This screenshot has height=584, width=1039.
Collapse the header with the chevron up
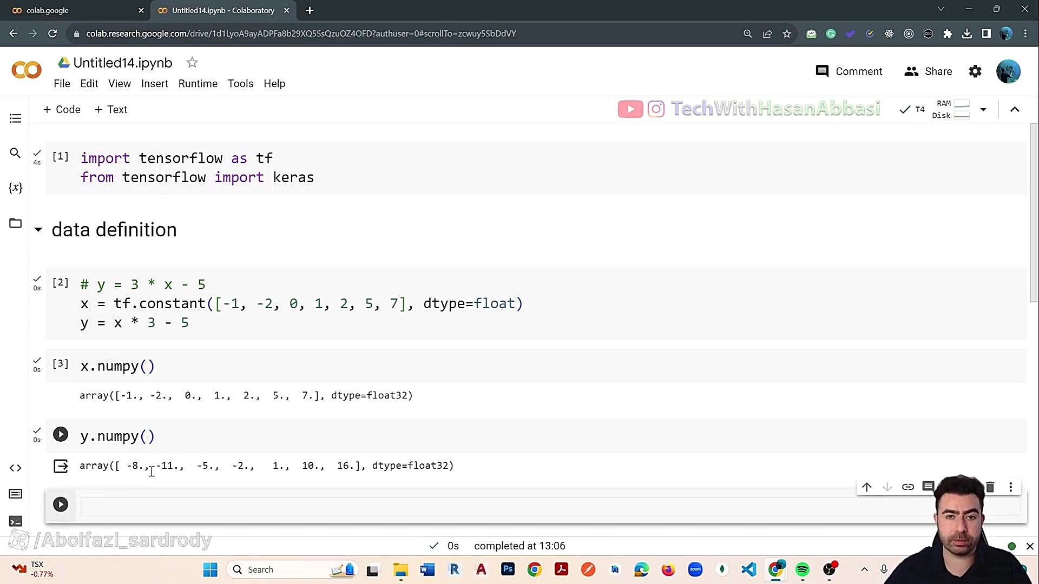[1015, 110]
